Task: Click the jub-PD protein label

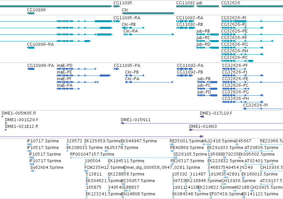Action: (x=204, y=92)
